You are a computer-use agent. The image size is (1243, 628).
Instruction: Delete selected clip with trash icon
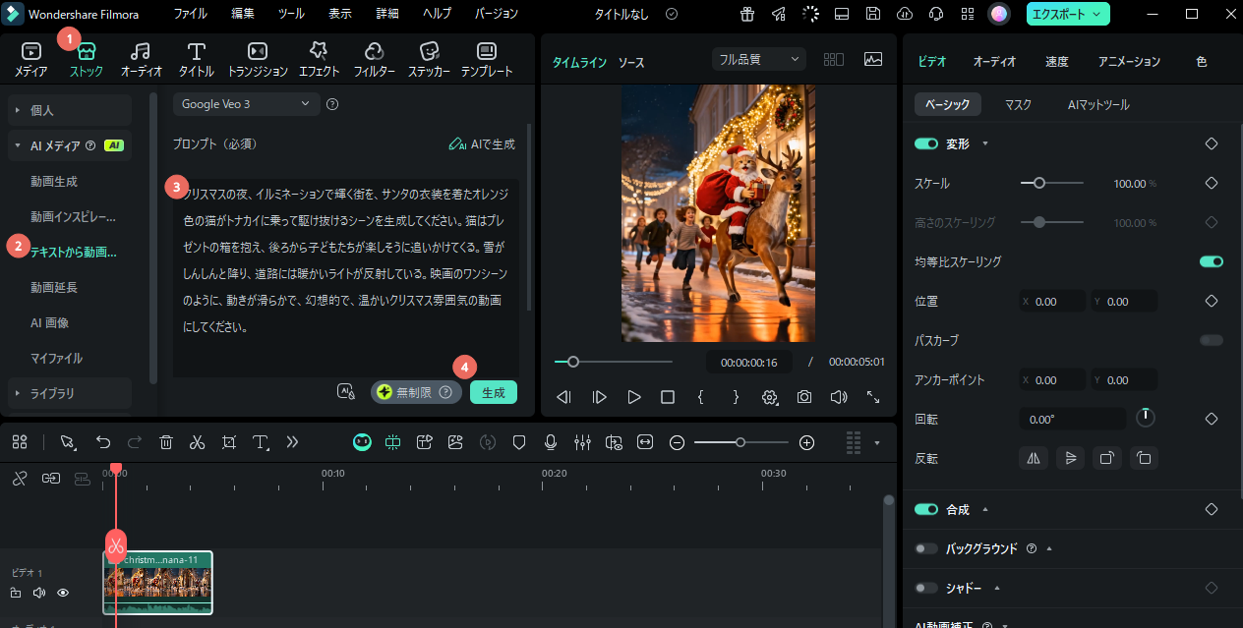166,442
